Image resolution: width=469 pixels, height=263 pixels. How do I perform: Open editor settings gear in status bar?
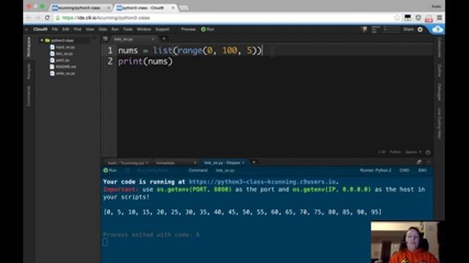point(428,152)
